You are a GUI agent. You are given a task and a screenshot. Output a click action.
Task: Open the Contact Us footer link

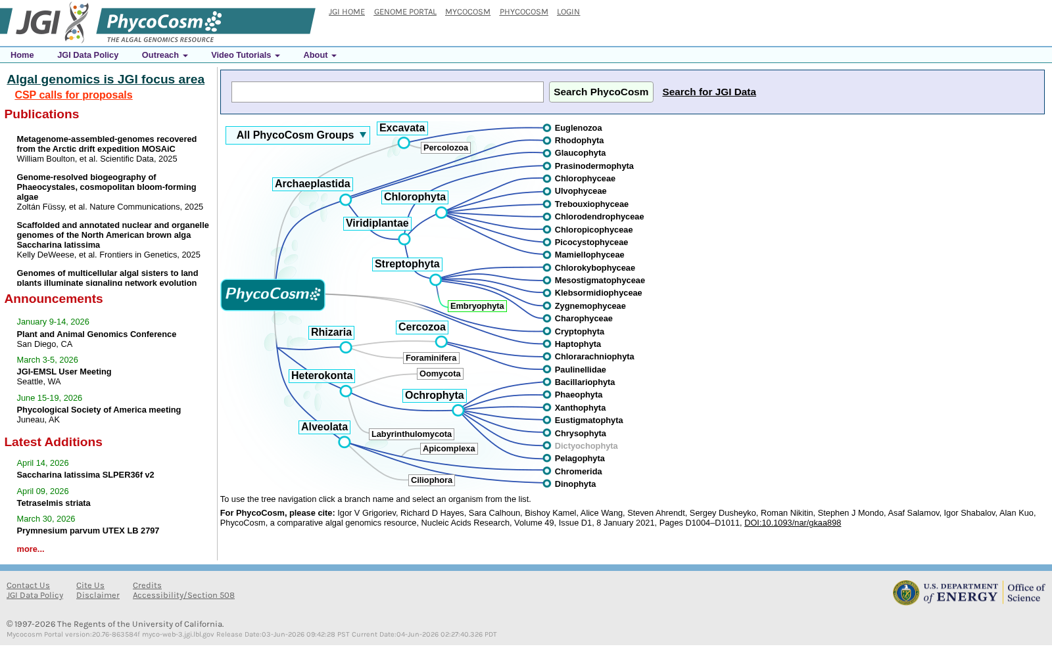coord(28,585)
